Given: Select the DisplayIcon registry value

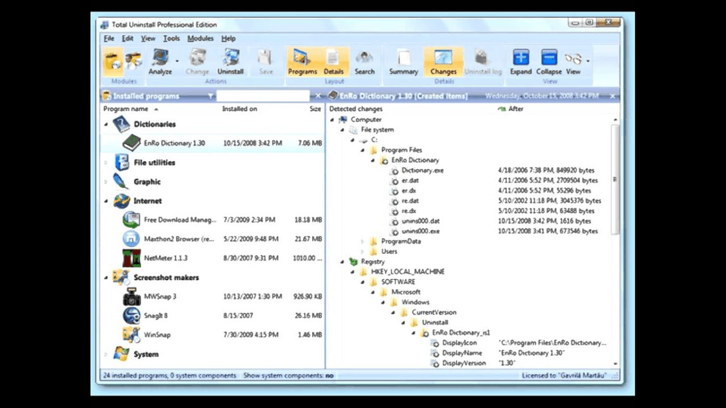Looking at the screenshot, I should click(x=459, y=343).
